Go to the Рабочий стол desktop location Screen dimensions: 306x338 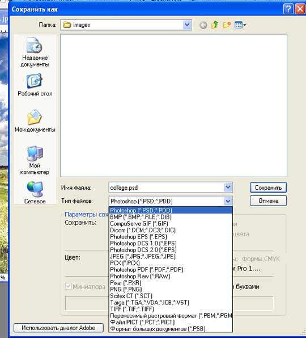point(35,85)
